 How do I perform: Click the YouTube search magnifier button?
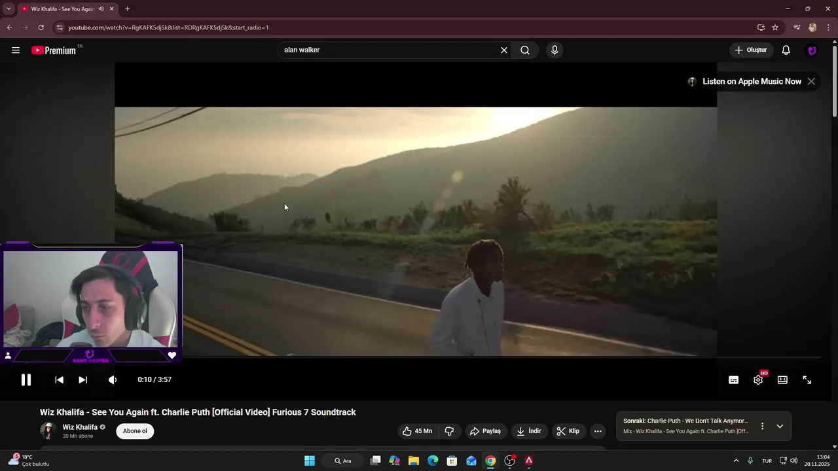[x=525, y=50]
